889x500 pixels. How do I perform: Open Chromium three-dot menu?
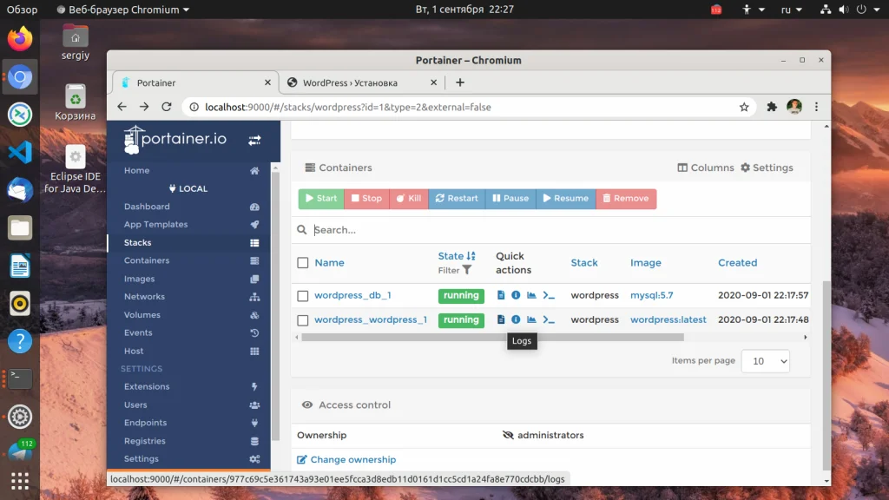pos(816,107)
